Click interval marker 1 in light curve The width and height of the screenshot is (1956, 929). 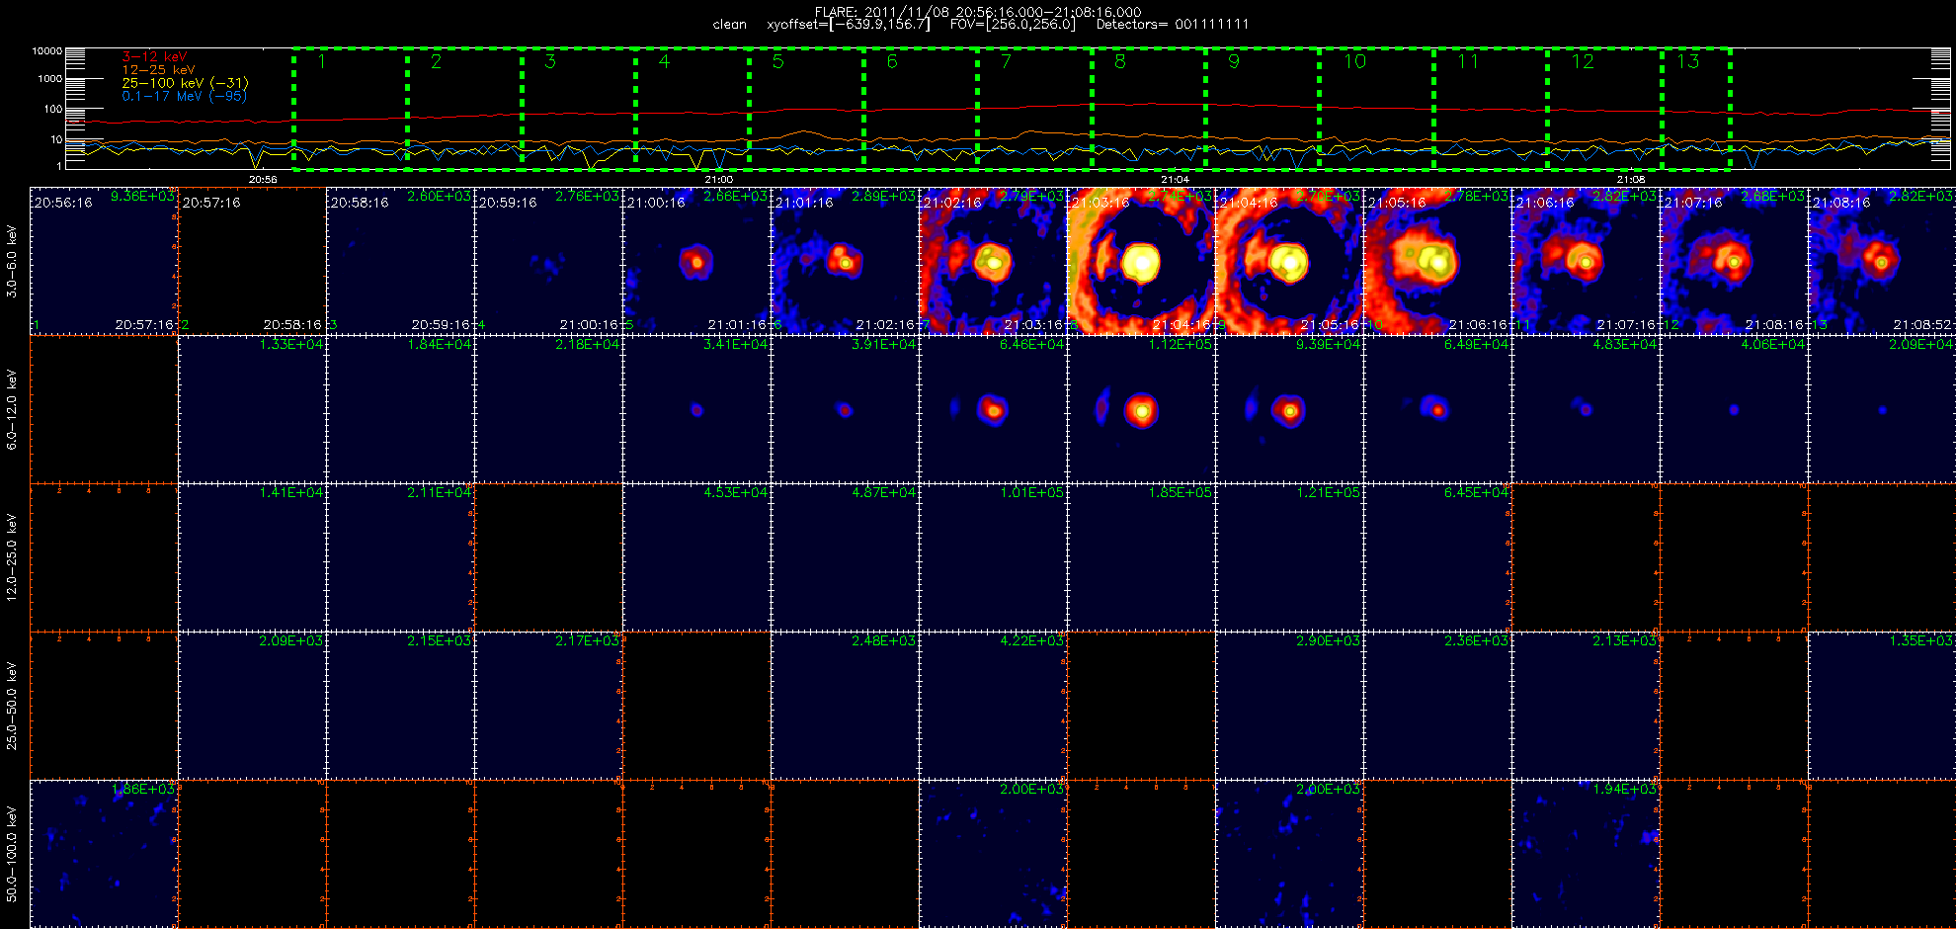[322, 61]
